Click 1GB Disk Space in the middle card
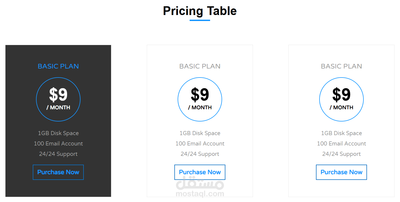 (200, 133)
